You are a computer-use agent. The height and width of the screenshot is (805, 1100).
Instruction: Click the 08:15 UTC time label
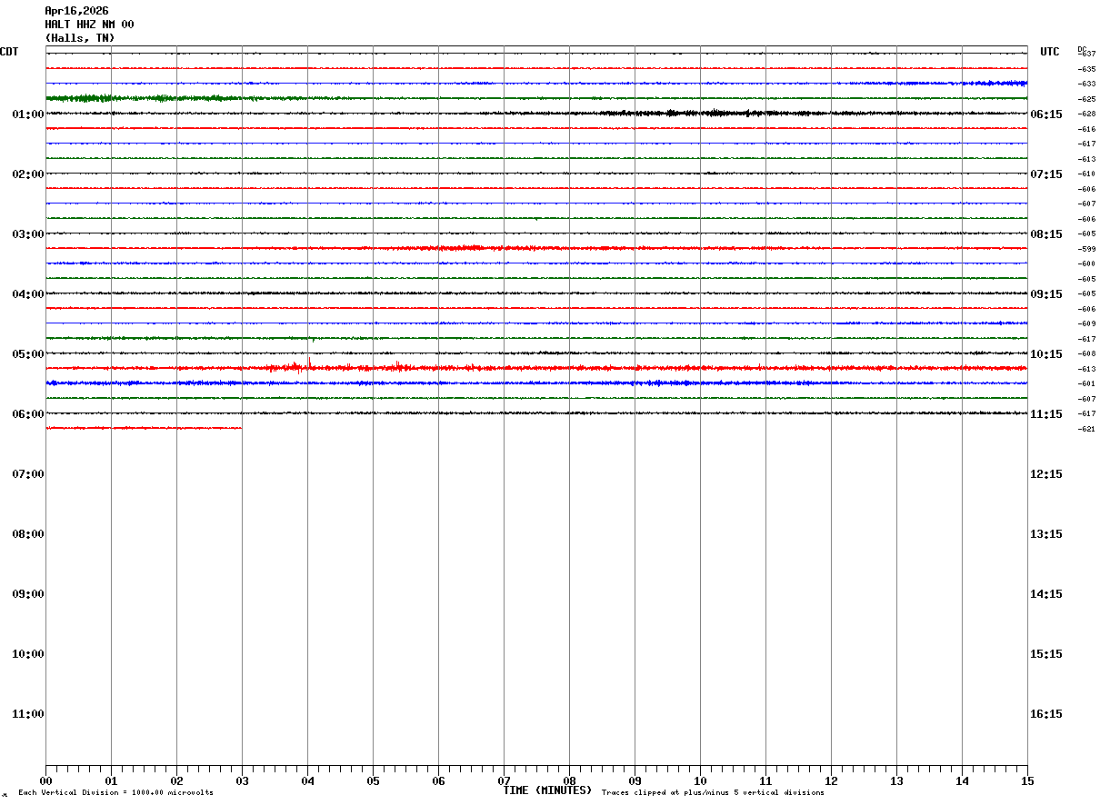[1046, 234]
